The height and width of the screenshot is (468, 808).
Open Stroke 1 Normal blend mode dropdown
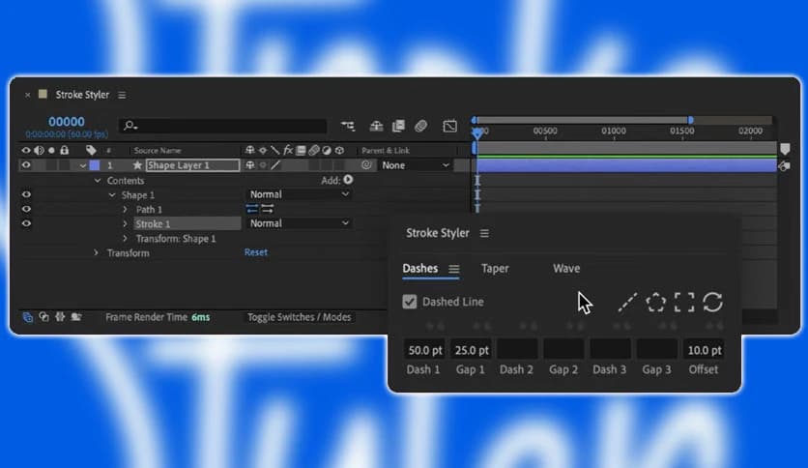(299, 223)
